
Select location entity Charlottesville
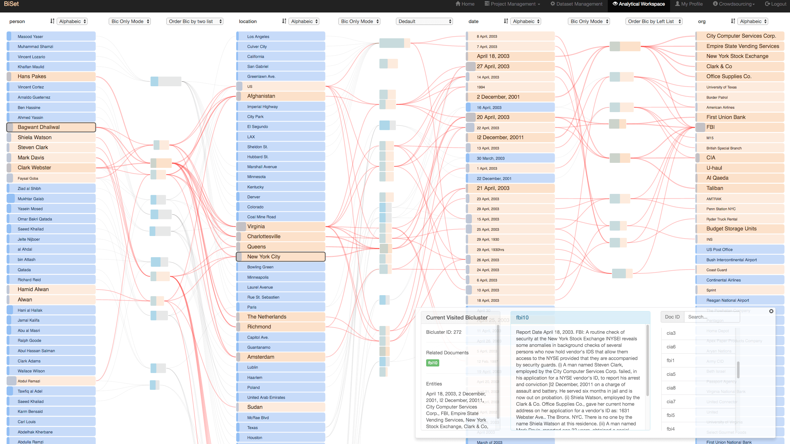tap(281, 236)
